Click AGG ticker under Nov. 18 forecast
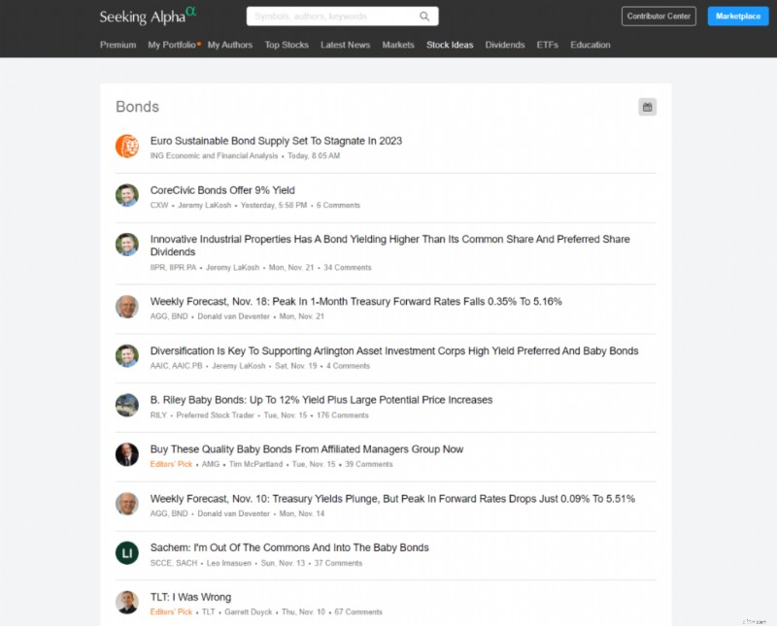The height and width of the screenshot is (626, 777). click(158, 316)
